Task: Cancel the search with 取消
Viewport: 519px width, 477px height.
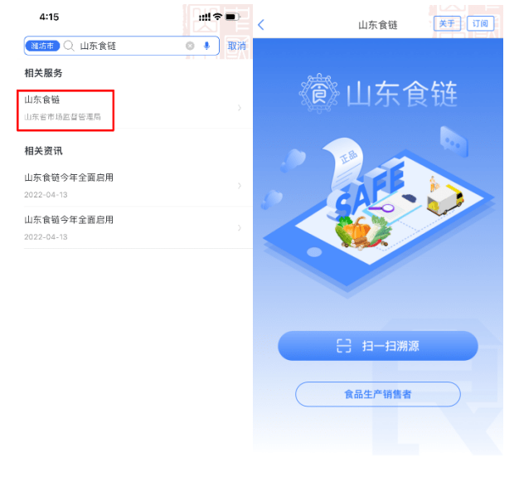Action: 237,46
